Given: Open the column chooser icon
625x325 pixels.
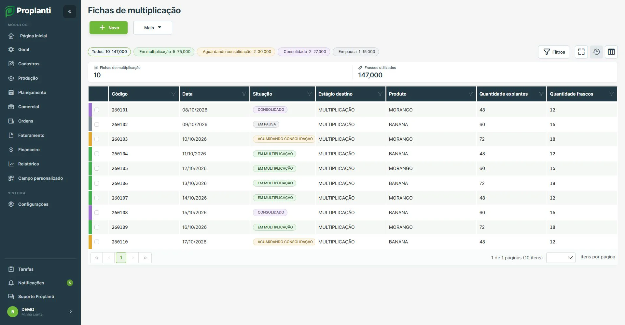Looking at the screenshot, I should [x=611, y=52].
